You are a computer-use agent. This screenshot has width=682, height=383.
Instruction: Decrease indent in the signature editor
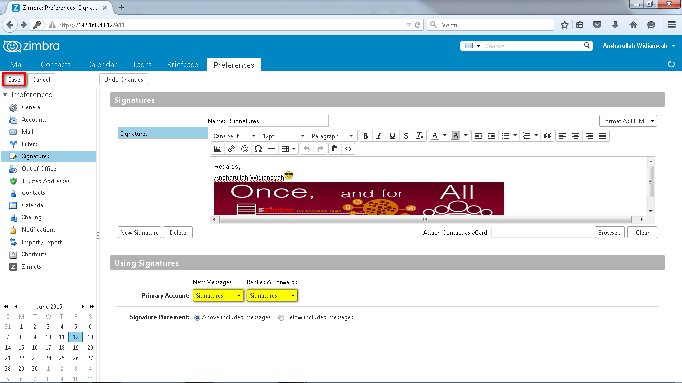click(x=478, y=136)
